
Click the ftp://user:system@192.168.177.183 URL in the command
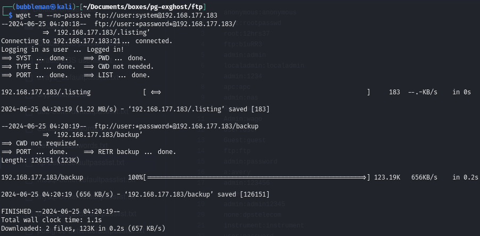click(156, 15)
